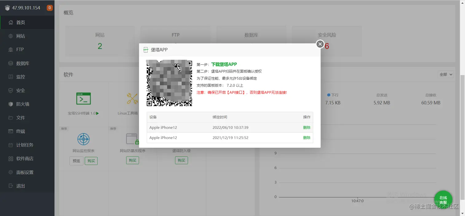Click the database icon beside 数据库
The image size is (465, 216).
11,63
